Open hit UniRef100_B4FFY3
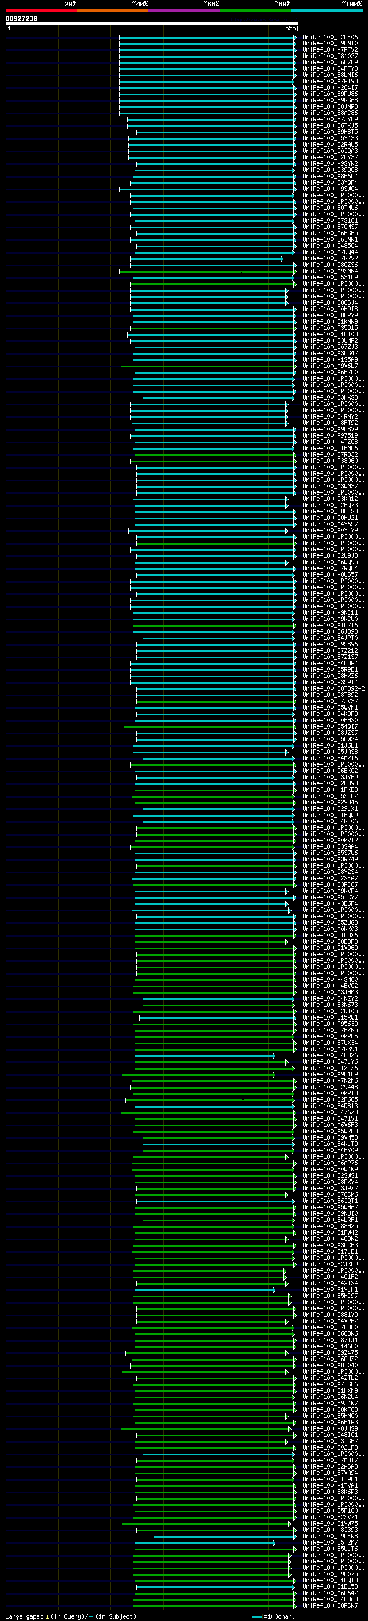The height and width of the screenshot is (1621, 368). click(x=329, y=68)
